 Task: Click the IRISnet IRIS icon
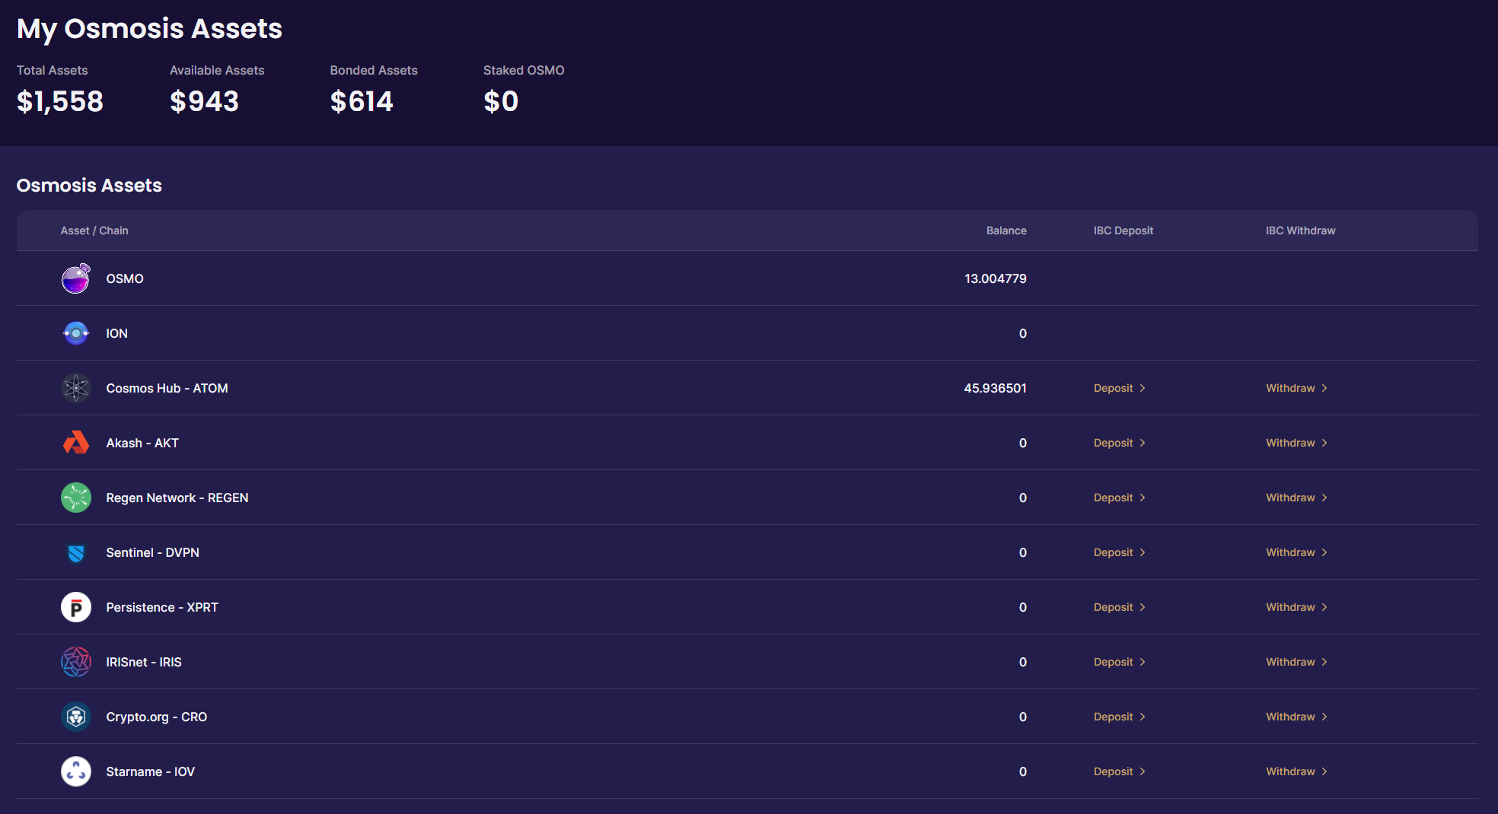coord(76,662)
